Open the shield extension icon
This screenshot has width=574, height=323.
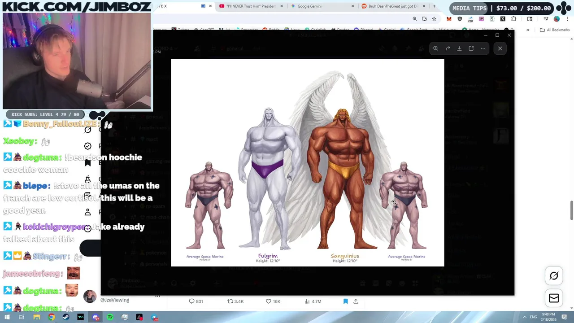tap(460, 19)
